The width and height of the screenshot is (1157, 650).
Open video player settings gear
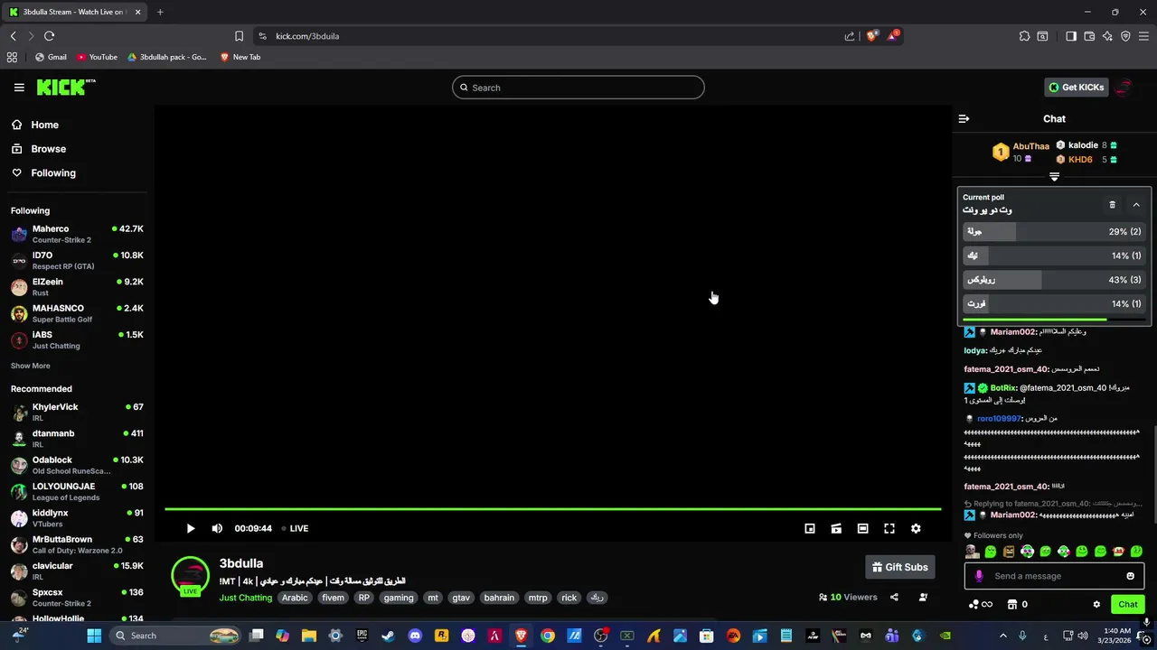coord(916,528)
